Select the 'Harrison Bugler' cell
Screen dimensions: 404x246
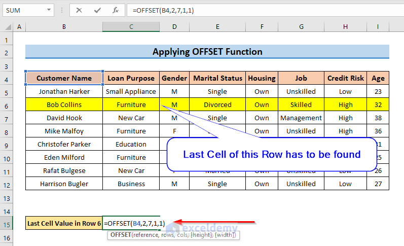pyautogui.click(x=64, y=184)
